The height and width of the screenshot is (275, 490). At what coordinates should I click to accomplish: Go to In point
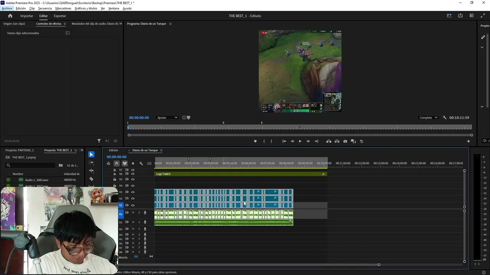(x=284, y=141)
